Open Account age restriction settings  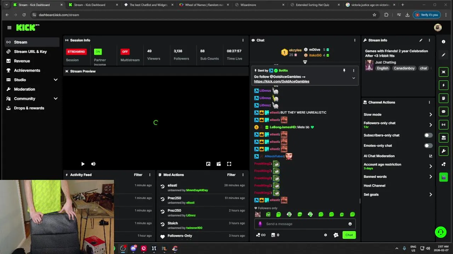(x=398, y=166)
